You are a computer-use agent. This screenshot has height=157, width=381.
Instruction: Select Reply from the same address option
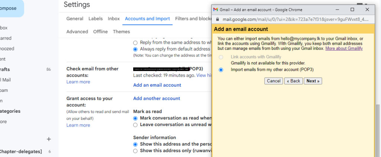[135, 42]
